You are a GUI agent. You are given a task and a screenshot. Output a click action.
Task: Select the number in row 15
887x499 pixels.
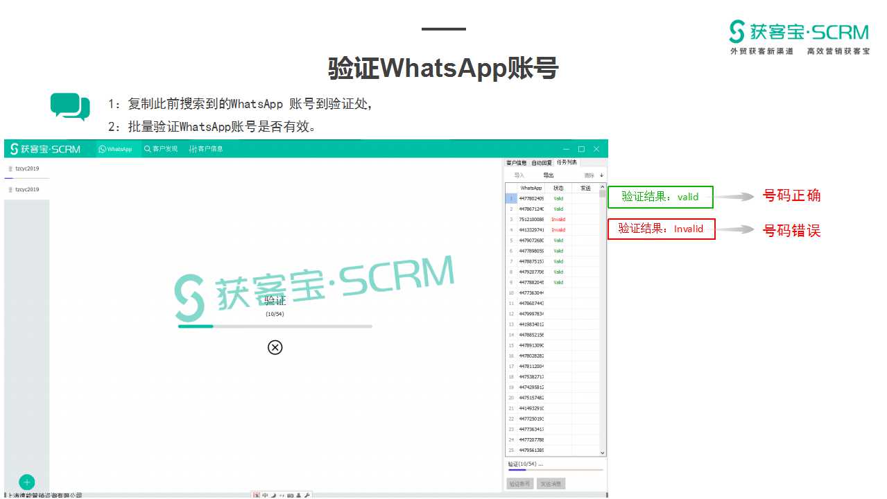531,345
